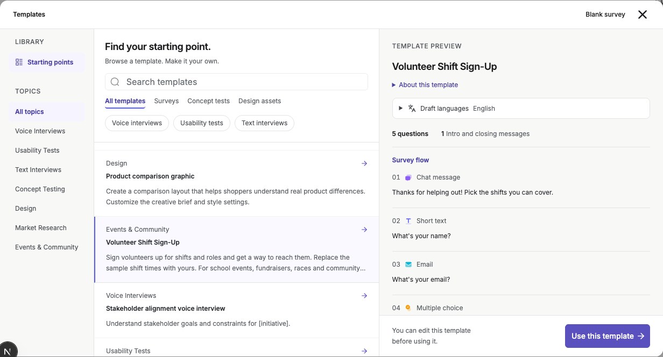Viewport: 663px width, 357px height.
Task: Click "What's your name?" question text
Action: coord(421,236)
